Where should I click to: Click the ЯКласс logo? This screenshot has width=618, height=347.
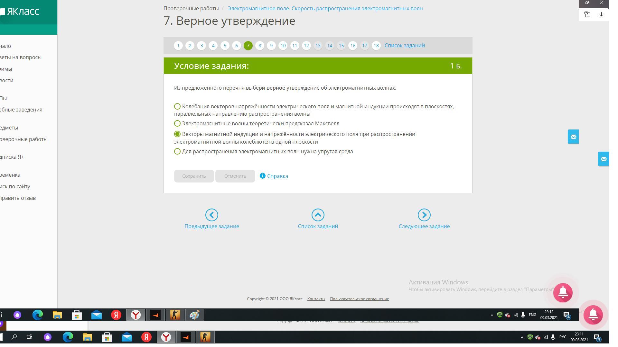click(x=20, y=12)
